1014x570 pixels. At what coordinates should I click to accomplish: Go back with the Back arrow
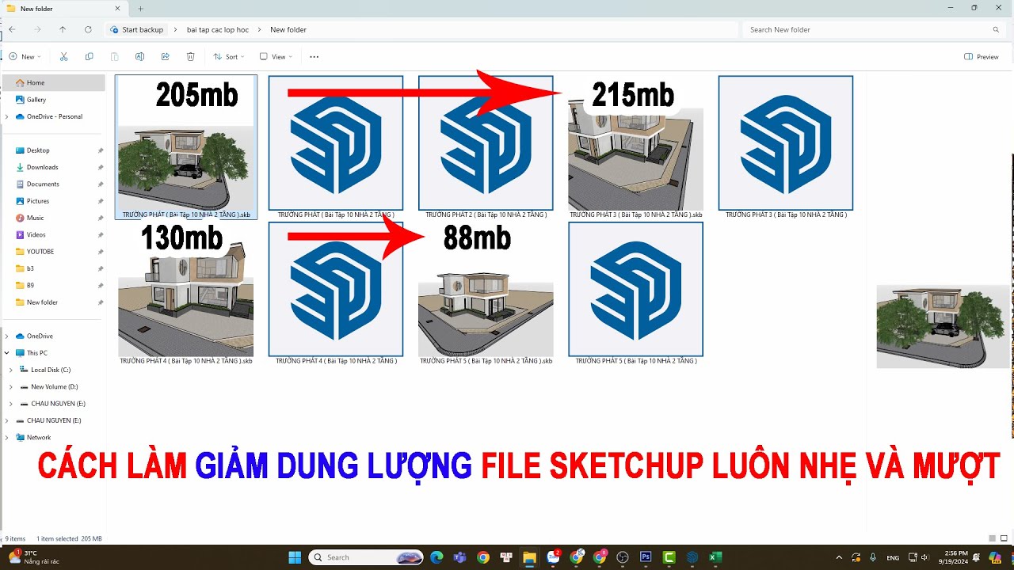tap(12, 29)
